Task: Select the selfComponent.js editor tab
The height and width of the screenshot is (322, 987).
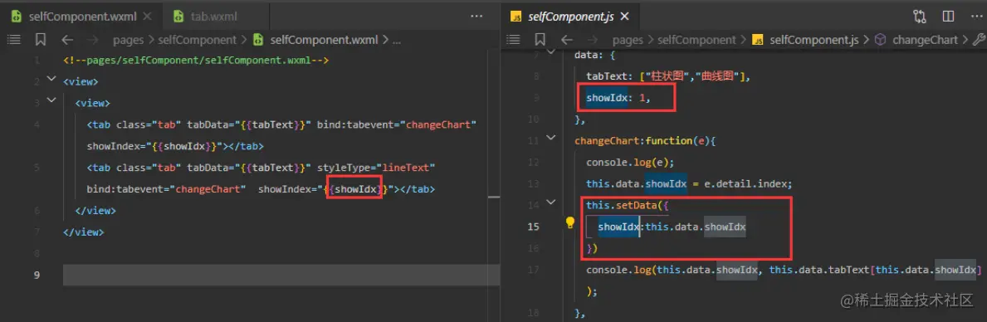Action: (570, 17)
